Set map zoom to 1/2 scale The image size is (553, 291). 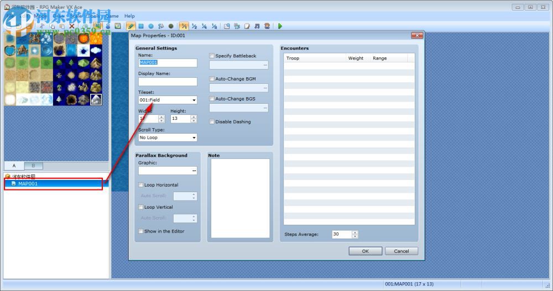pos(194,26)
